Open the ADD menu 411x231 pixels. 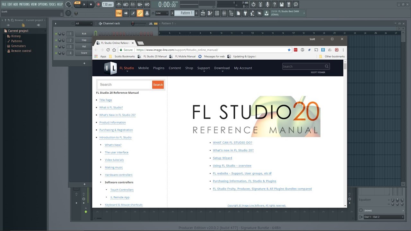point(15,4)
